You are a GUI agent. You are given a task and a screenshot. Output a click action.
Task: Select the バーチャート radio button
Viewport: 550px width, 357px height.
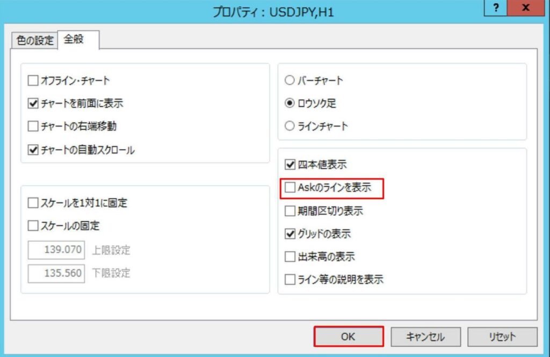point(290,81)
